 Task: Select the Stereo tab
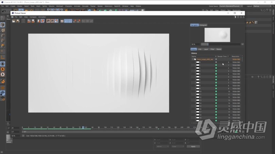(219, 49)
